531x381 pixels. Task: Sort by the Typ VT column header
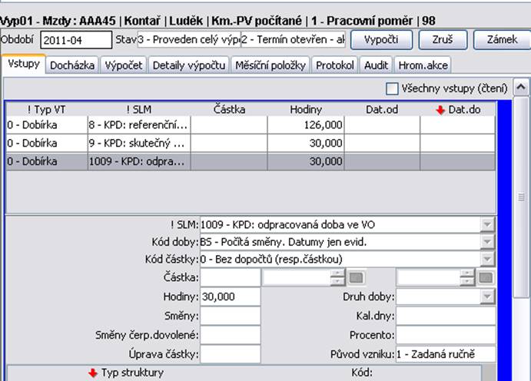point(47,110)
